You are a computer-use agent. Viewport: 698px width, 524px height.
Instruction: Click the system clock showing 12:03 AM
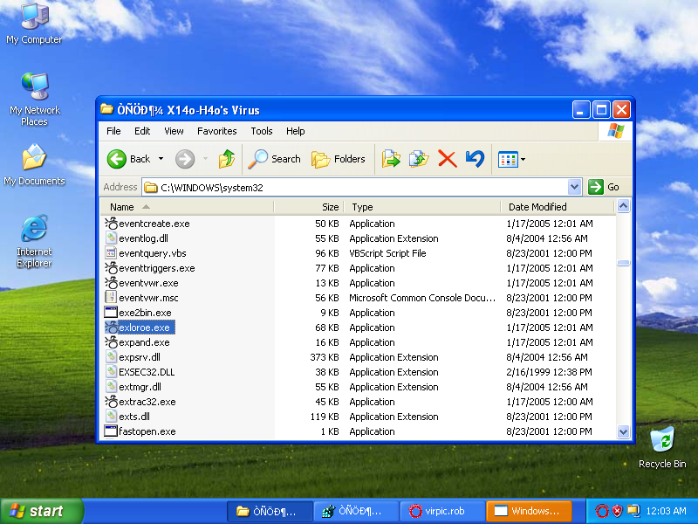(666, 511)
